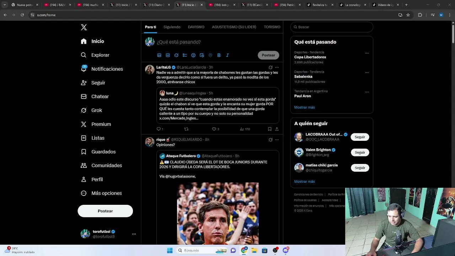Open options for Sabalenka trend
The height and width of the screenshot is (256, 455).
[367, 73]
